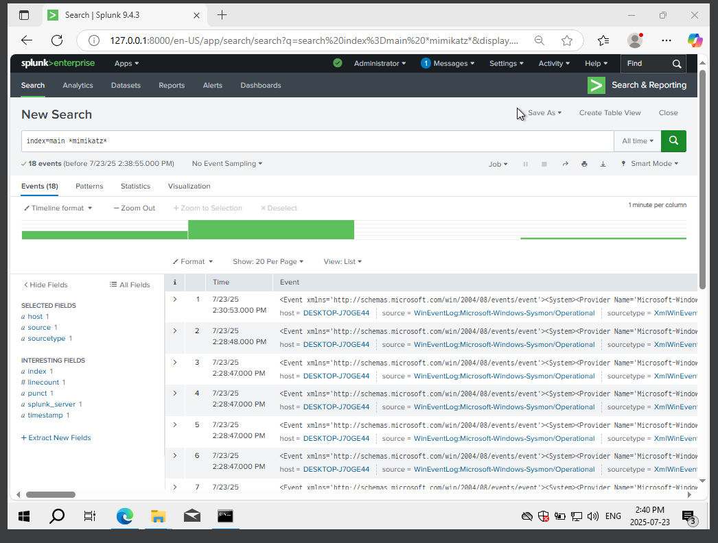Open All Fields dialog
This screenshot has height=543, width=718.
130,285
